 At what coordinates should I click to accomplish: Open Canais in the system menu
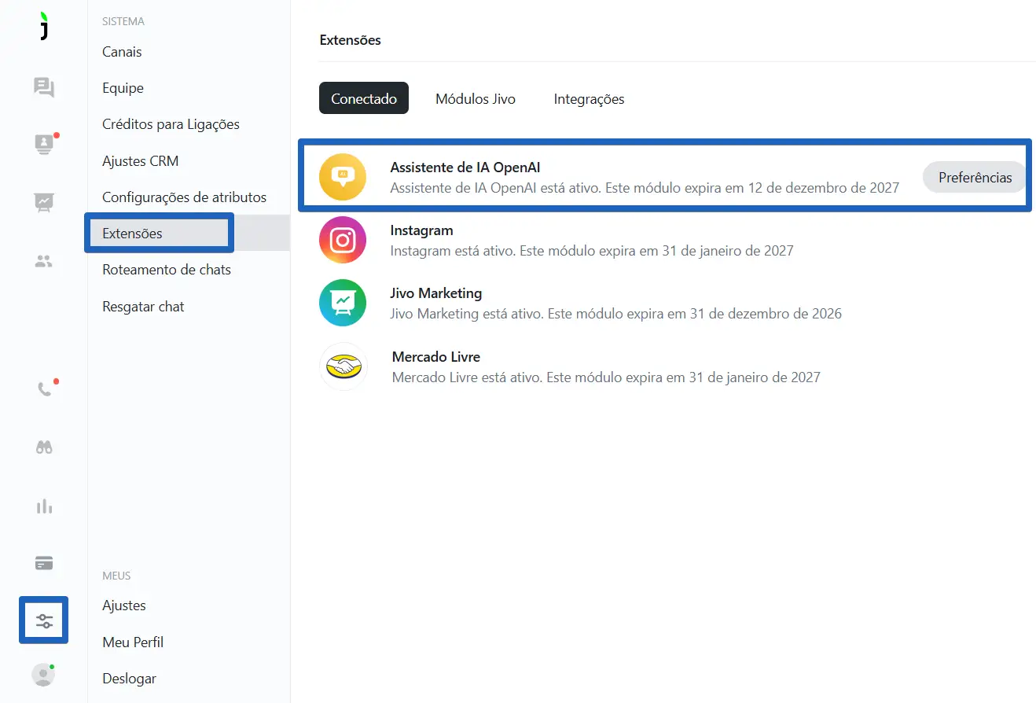coord(122,52)
